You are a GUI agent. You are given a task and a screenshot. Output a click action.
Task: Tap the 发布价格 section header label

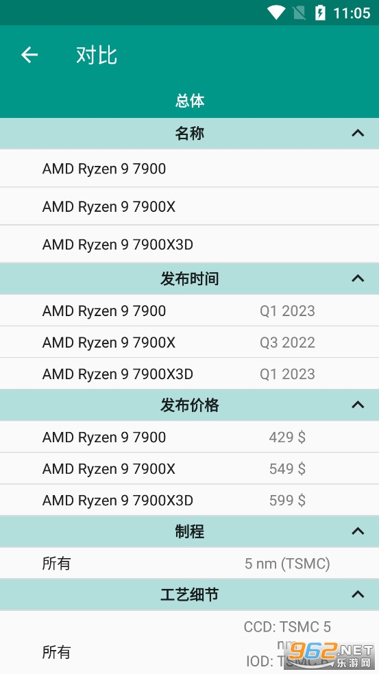(x=189, y=405)
